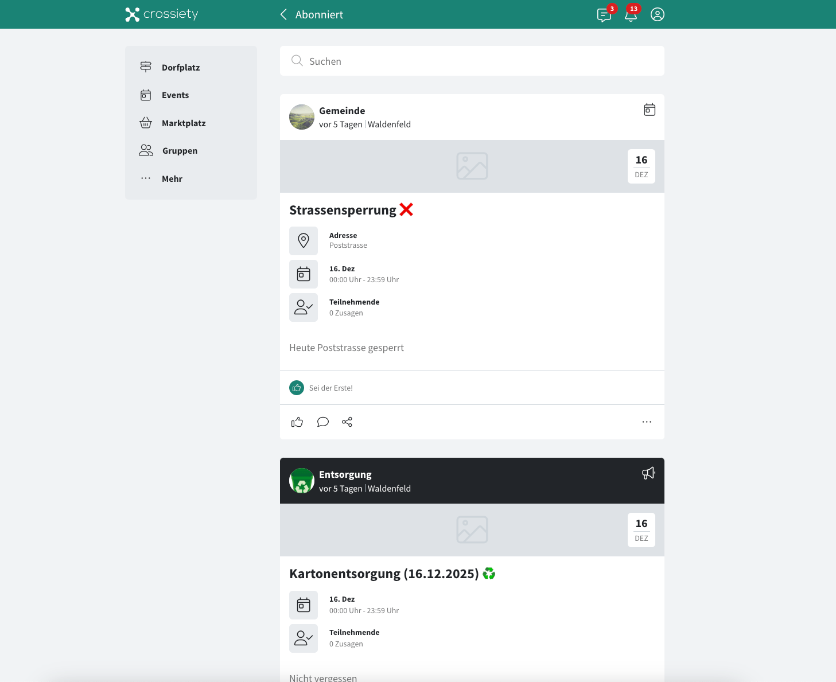
Task: Open the user profile icon
Action: click(x=658, y=14)
